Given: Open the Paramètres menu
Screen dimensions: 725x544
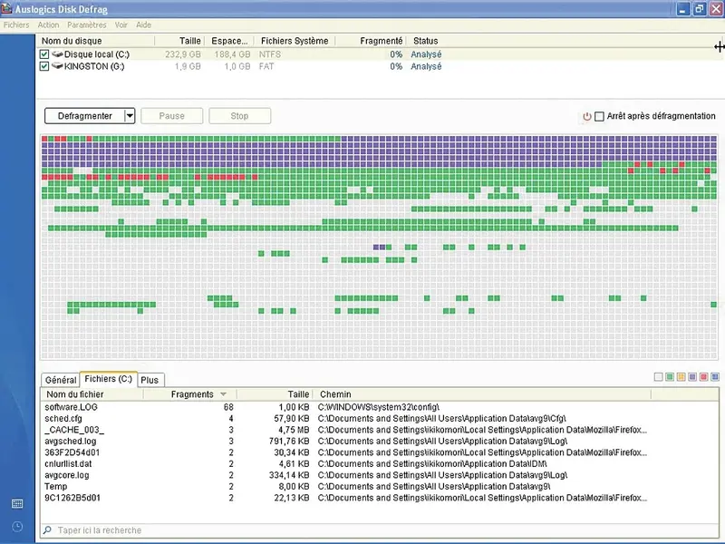Looking at the screenshot, I should [x=86, y=25].
